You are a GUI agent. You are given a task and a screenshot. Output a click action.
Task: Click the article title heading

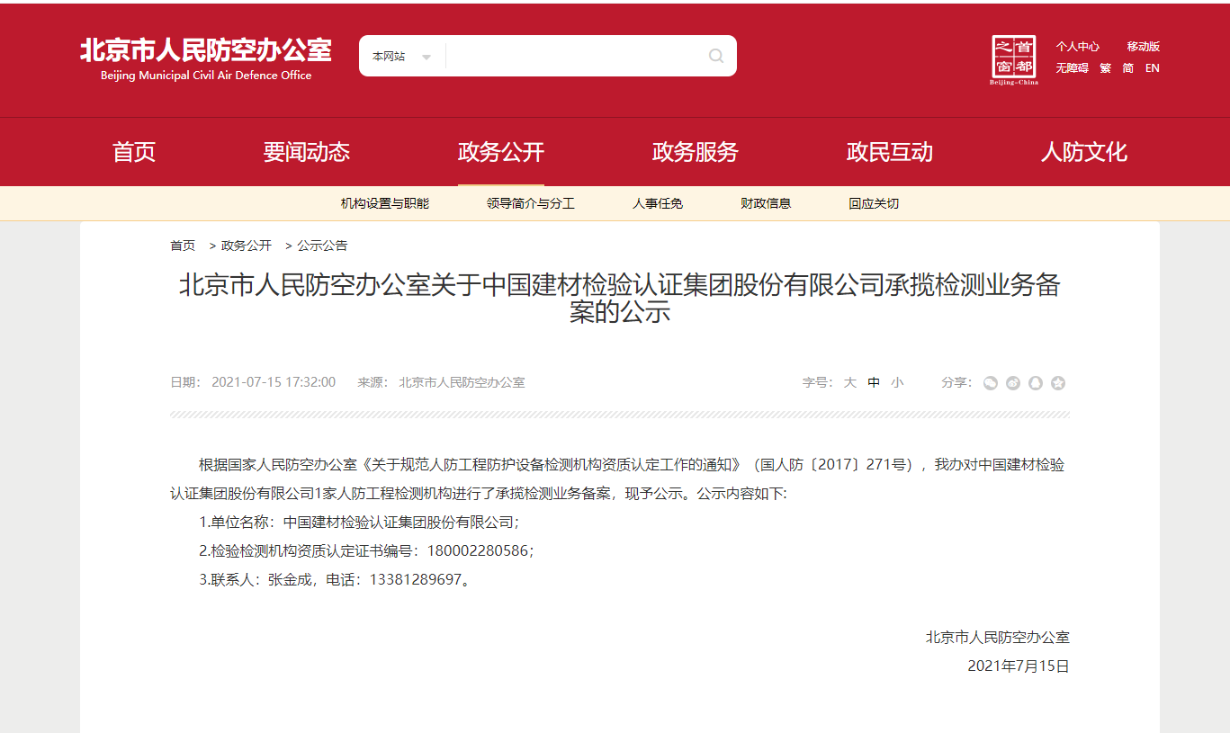(x=620, y=299)
